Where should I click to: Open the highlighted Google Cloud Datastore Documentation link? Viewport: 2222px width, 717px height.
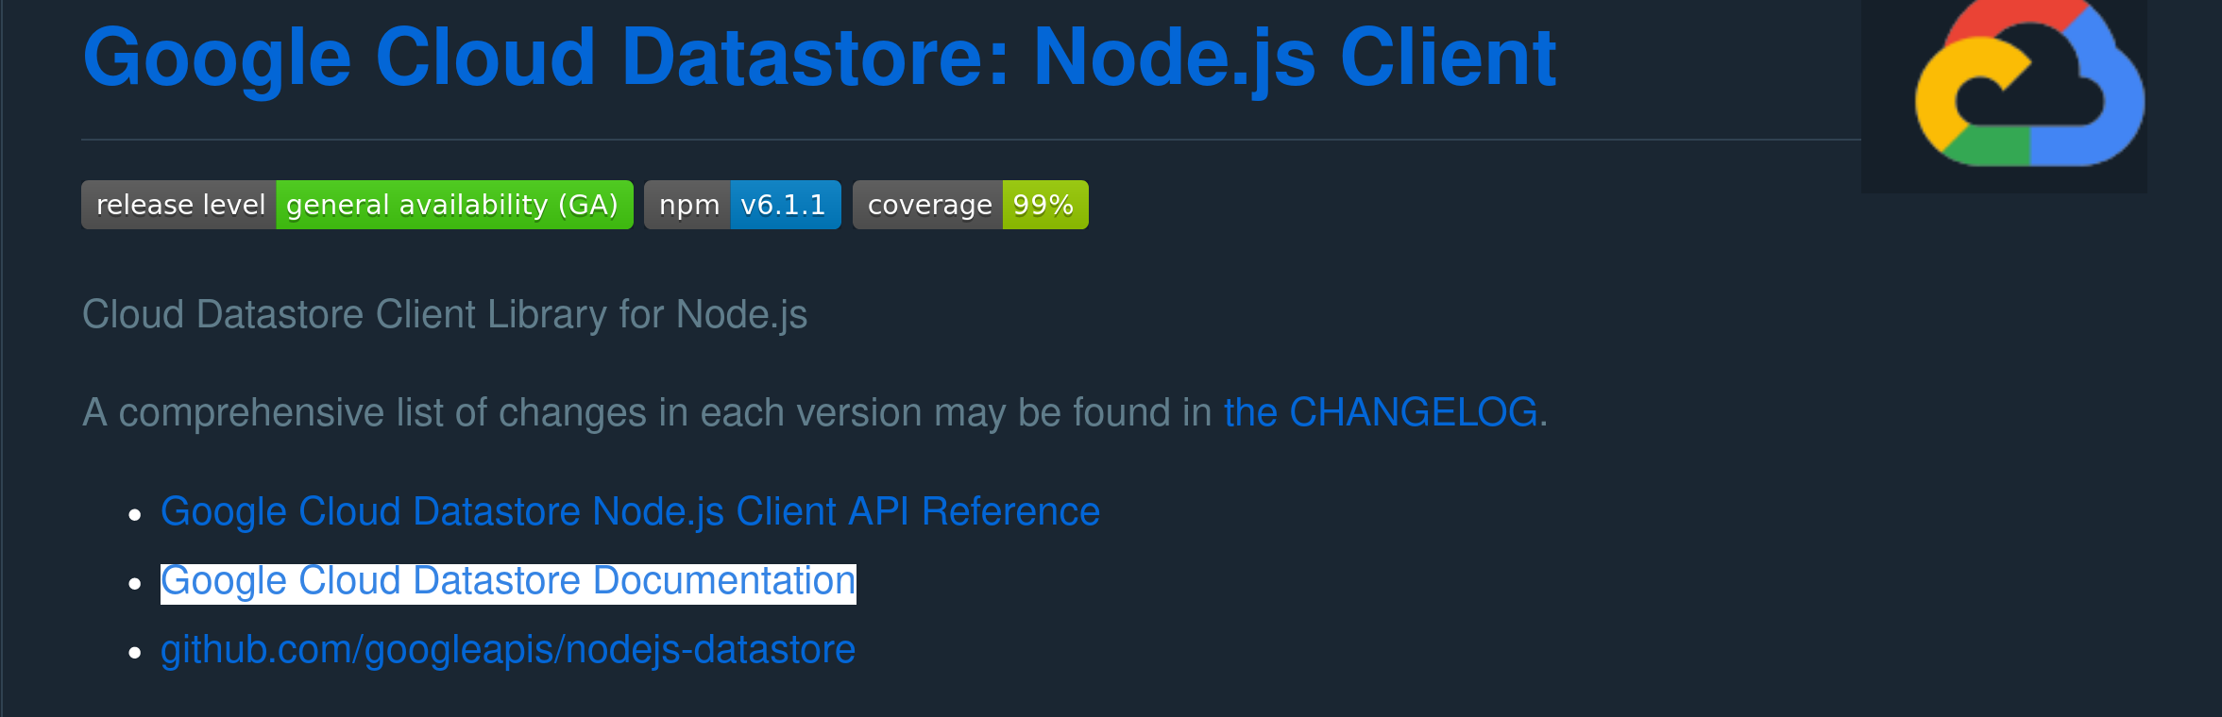pos(508,582)
